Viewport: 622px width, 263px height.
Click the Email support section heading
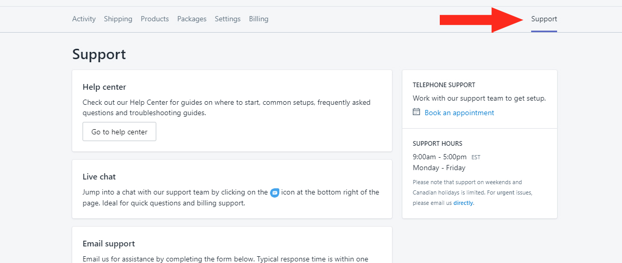[109, 244]
